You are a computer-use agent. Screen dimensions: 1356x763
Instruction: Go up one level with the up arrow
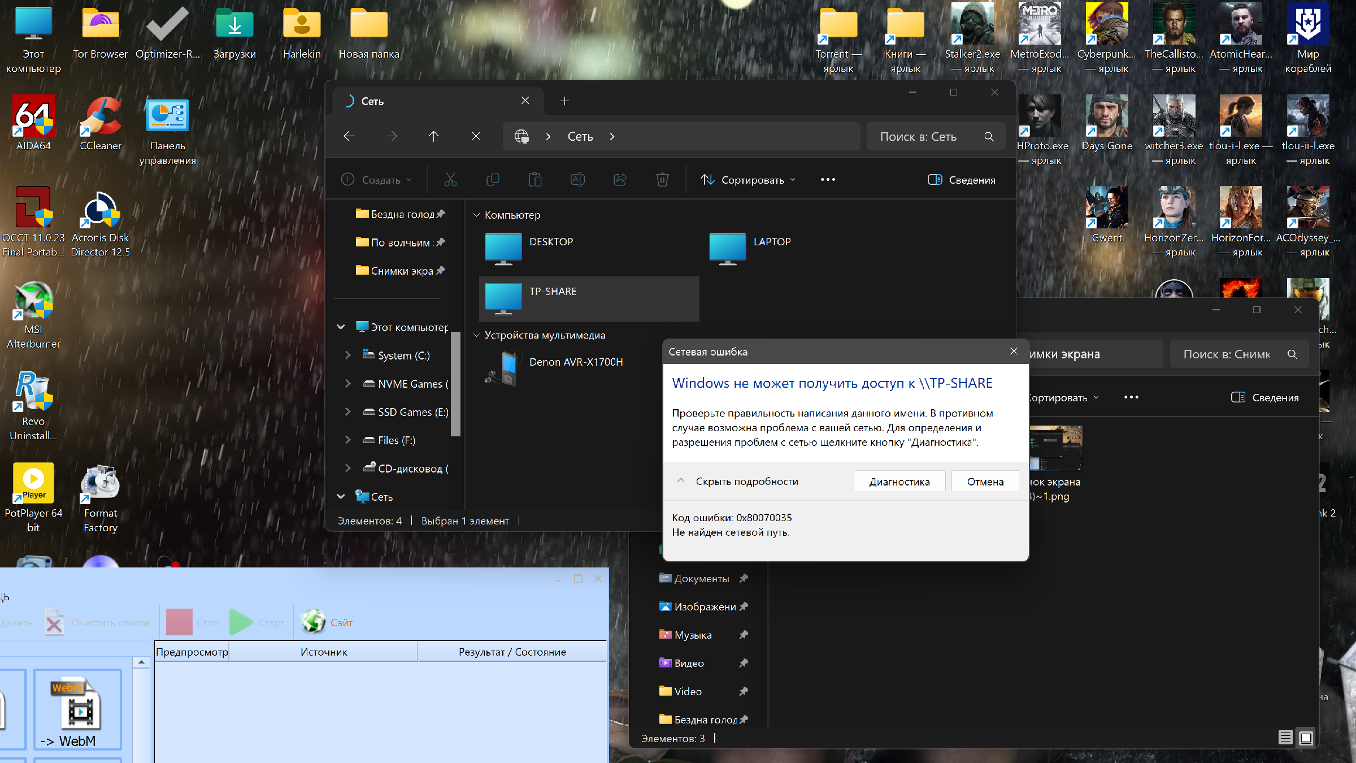pos(433,136)
